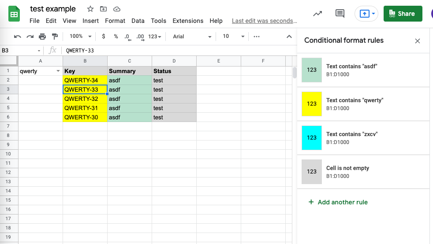Viewport: 433px width, 244px height.
Task: Click the gray swatch of not-empty rule
Action: click(311, 172)
